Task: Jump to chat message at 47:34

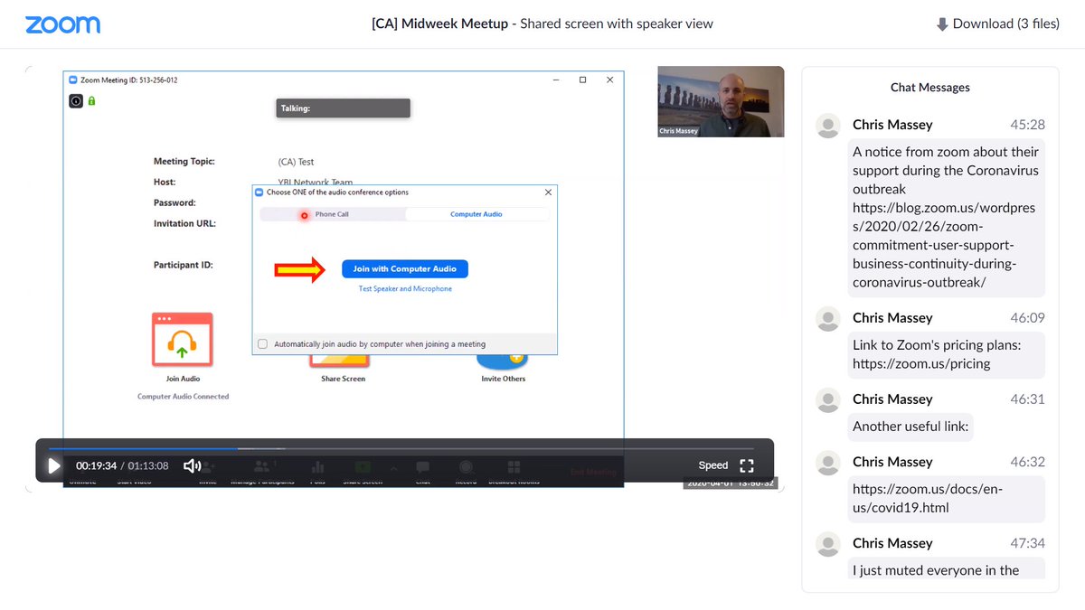Action: (1027, 543)
